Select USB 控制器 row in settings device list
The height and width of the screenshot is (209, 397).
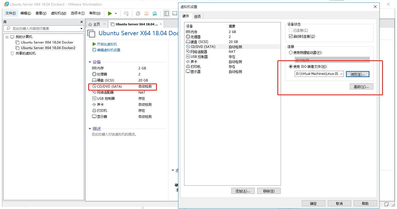tap(232, 57)
